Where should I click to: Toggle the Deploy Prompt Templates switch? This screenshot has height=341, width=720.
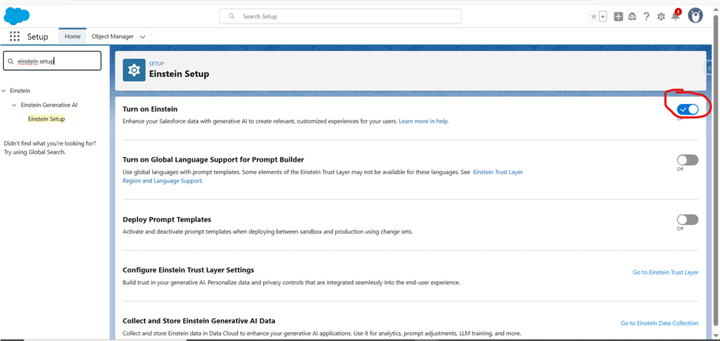tap(688, 219)
